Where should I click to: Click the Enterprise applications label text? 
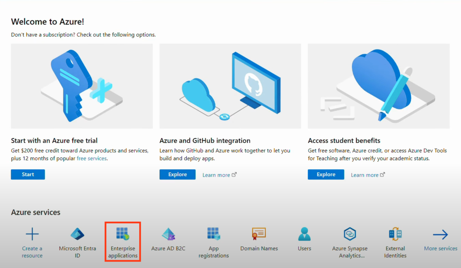pos(123,252)
